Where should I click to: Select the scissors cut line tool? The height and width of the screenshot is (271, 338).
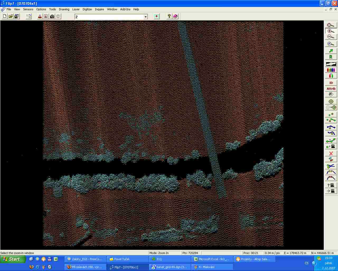331,166
